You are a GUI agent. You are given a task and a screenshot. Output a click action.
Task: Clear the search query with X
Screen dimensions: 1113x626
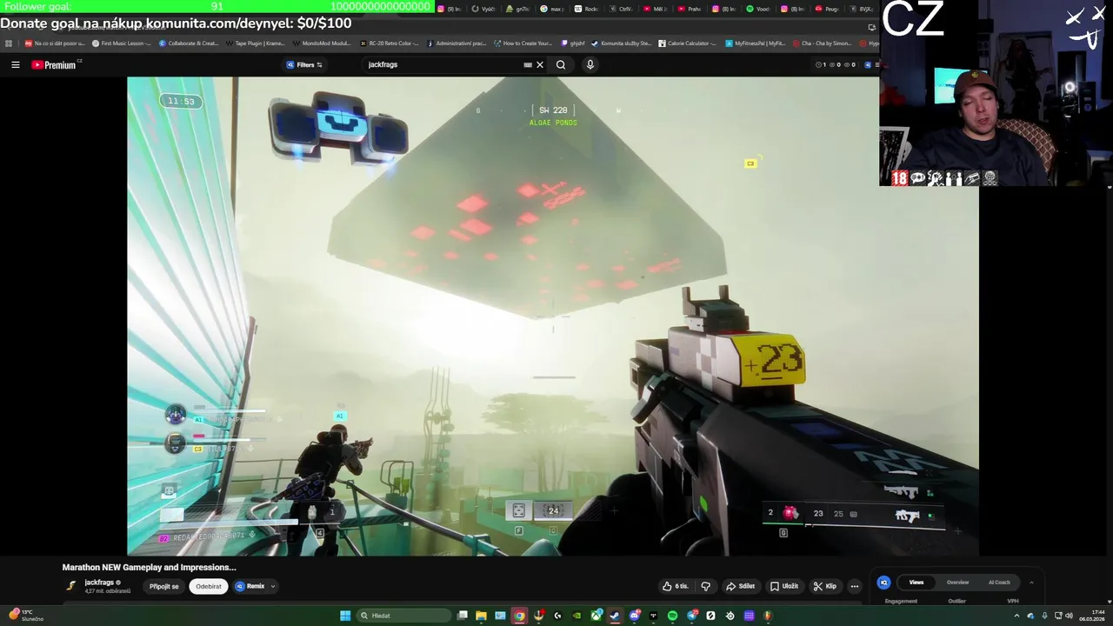click(x=540, y=64)
